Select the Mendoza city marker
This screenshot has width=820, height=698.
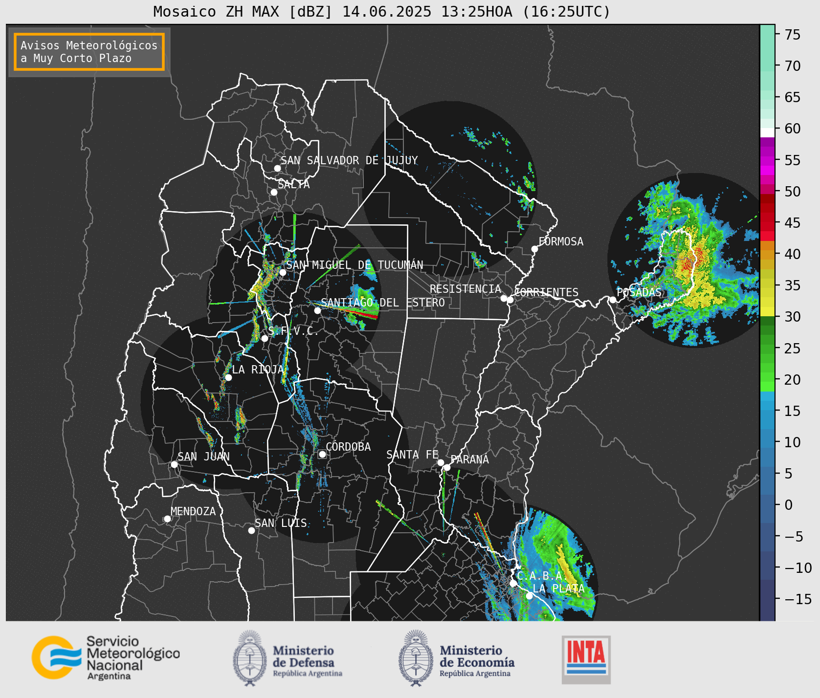pos(167,519)
